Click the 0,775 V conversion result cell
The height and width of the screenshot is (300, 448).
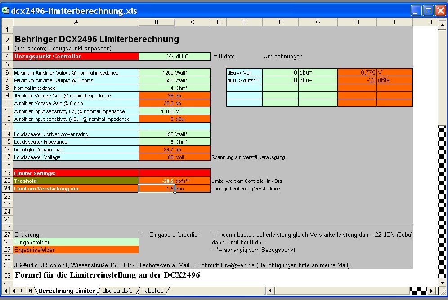pyautogui.click(x=357, y=72)
